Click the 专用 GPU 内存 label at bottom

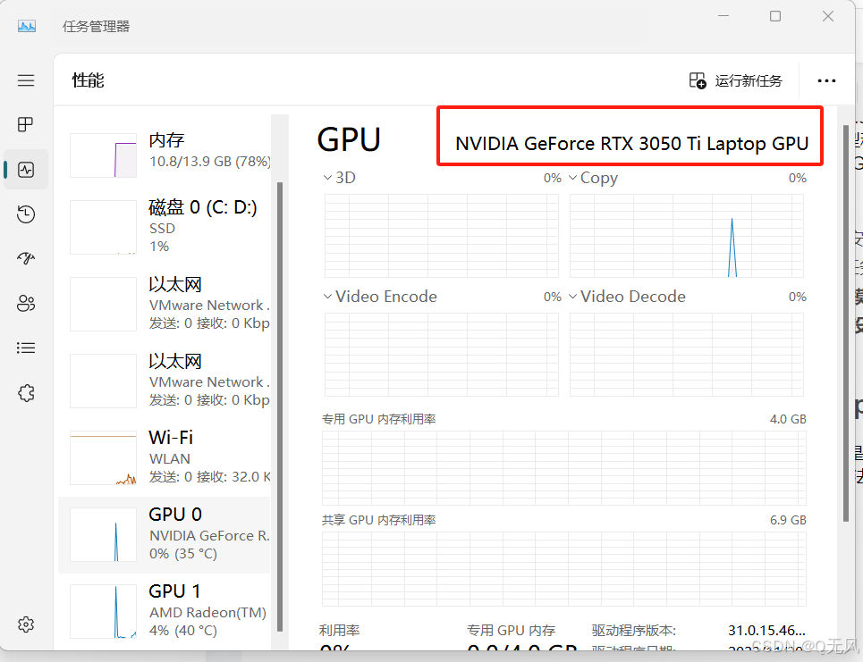point(512,630)
